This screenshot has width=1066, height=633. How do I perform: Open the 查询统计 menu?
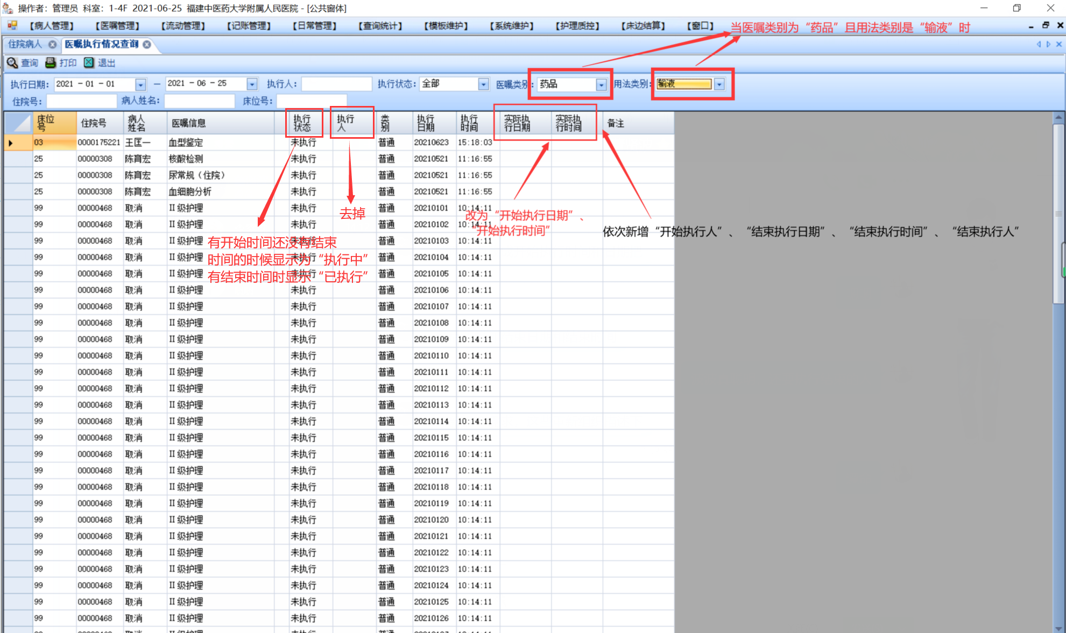pos(380,25)
